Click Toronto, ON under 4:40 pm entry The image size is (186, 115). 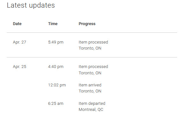[x=90, y=73]
